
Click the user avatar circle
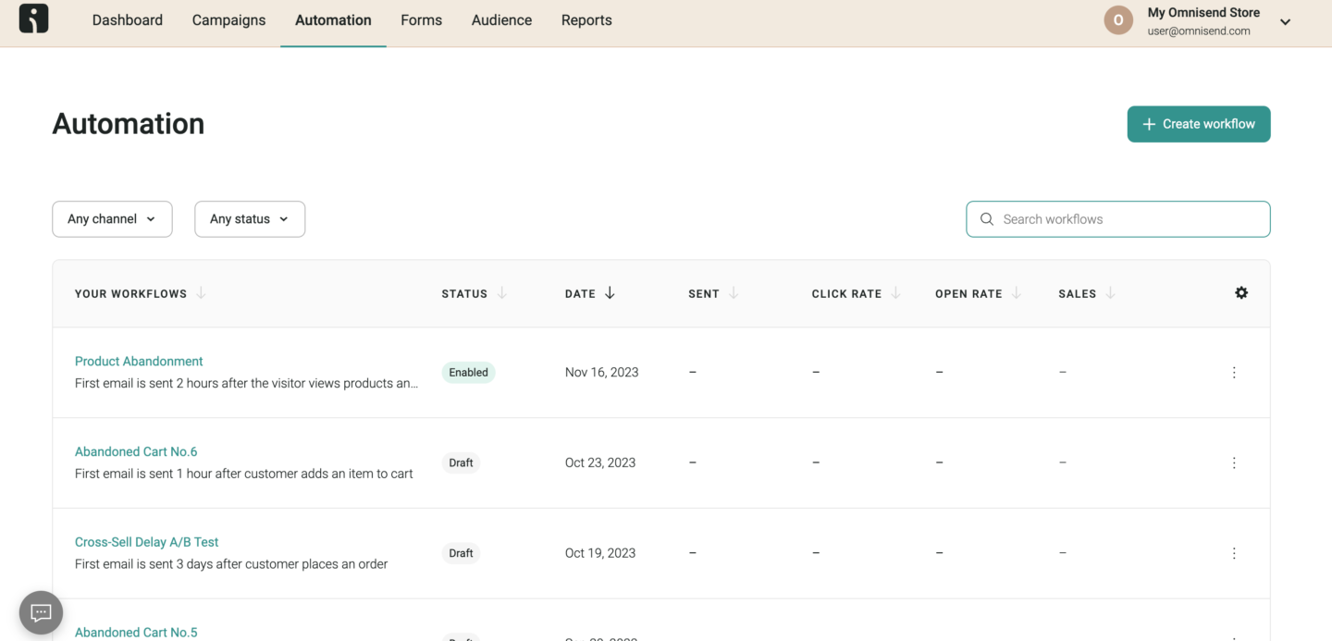(1118, 20)
